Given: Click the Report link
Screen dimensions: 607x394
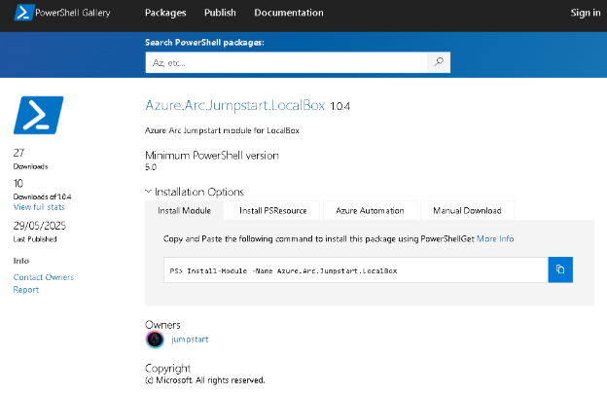Looking at the screenshot, I should [26, 290].
